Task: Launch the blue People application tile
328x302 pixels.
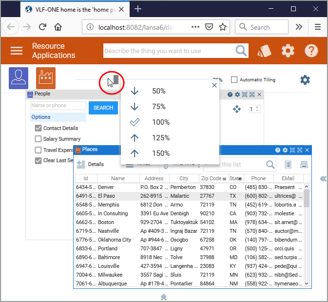Action: (19, 78)
